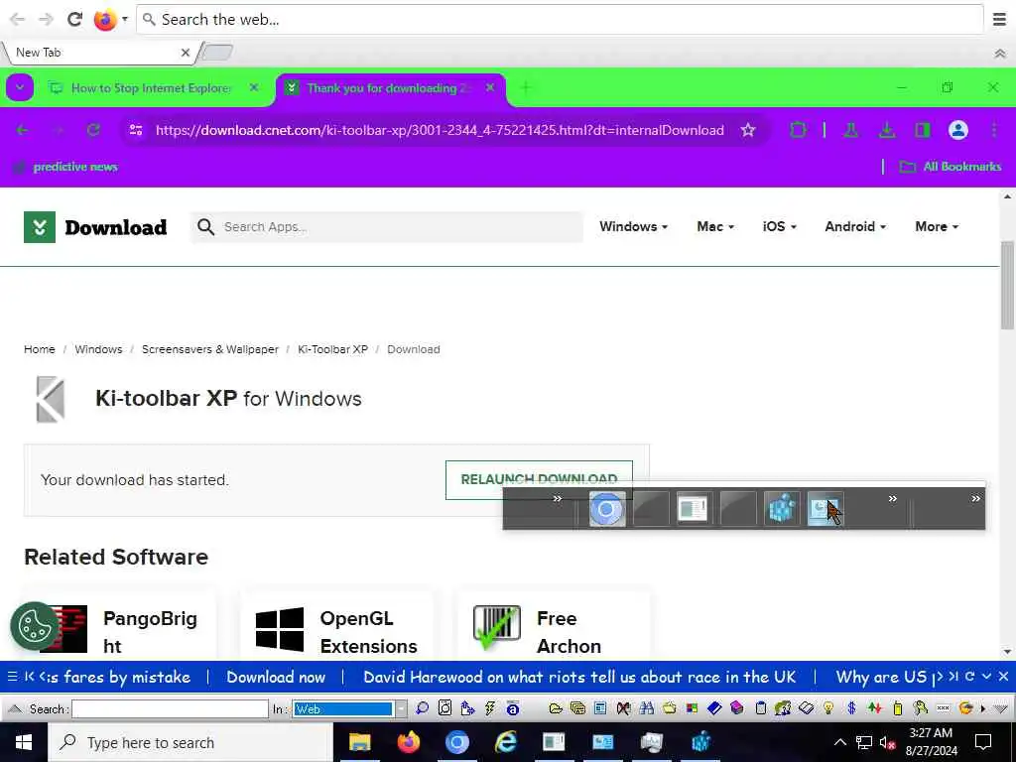Show hidden system tray icons
The image size is (1016, 762).
tap(839, 742)
